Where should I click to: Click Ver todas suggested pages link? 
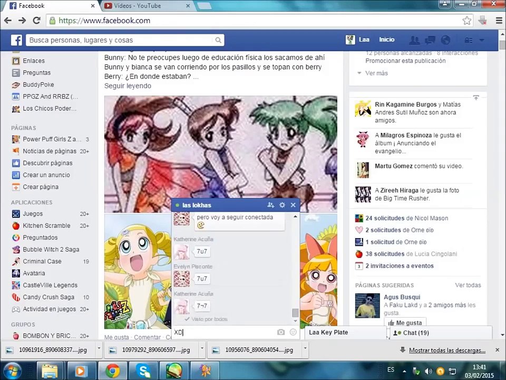point(468,285)
